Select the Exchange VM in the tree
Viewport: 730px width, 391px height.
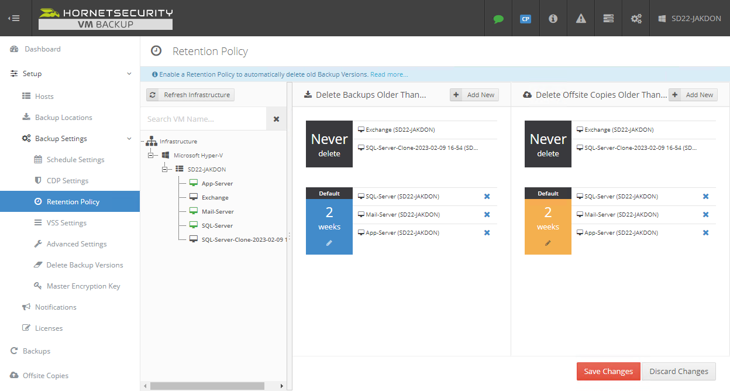215,198
